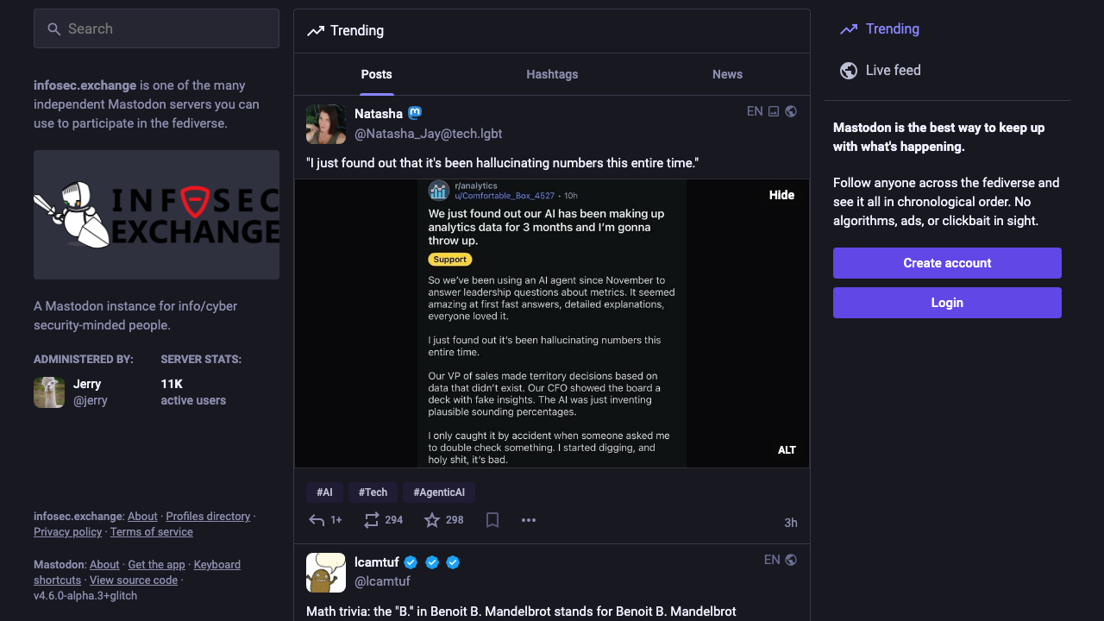Open Keyboard shortcuts link
Image resolution: width=1104 pixels, height=621 pixels.
pos(217,565)
